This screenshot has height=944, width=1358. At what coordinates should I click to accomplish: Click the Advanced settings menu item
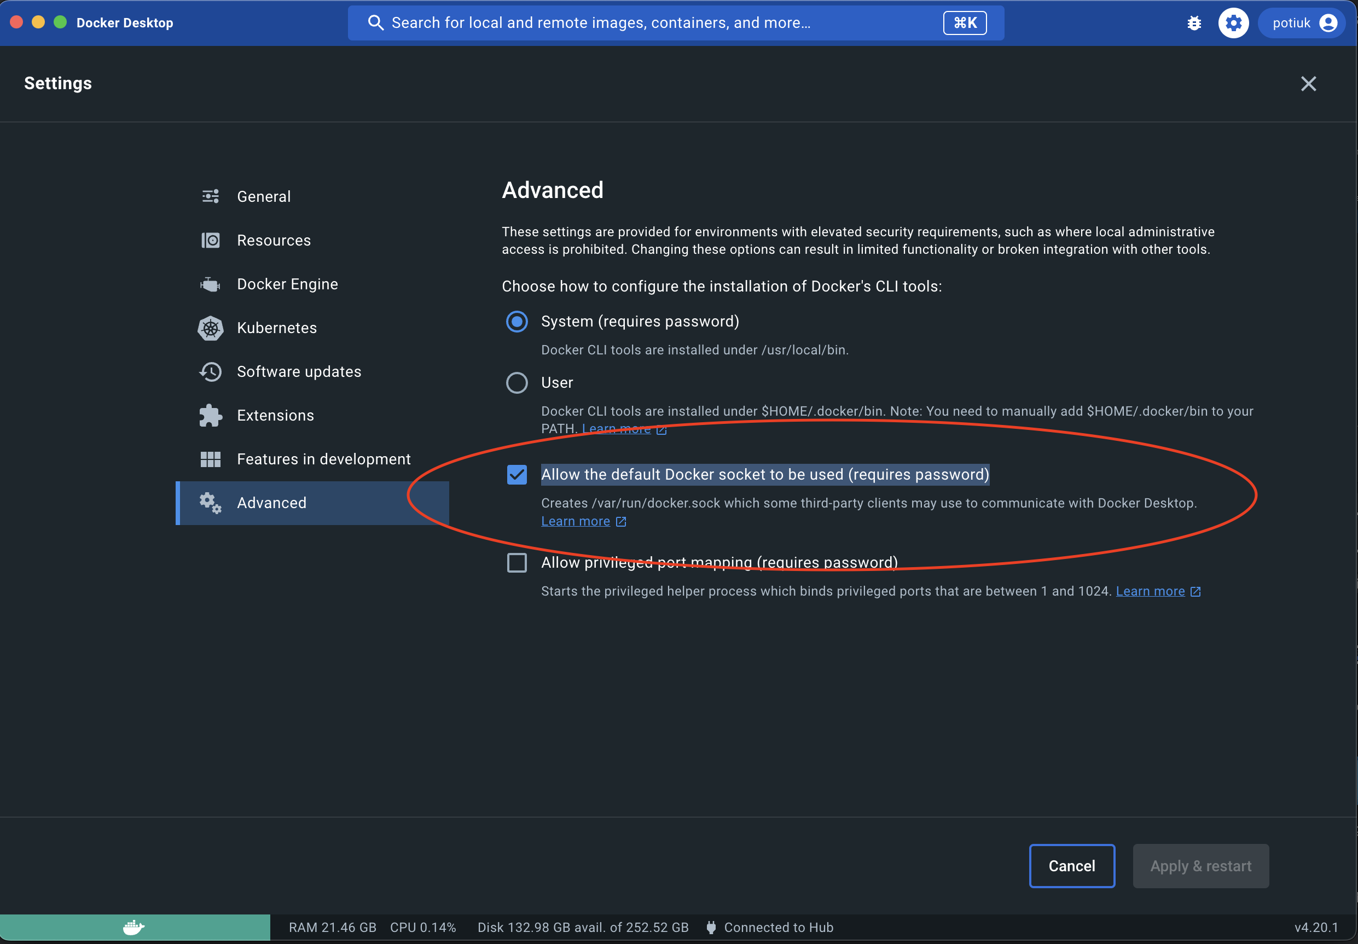270,503
